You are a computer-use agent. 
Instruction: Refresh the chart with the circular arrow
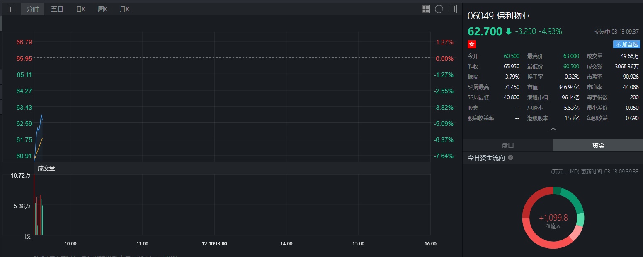(x=439, y=9)
